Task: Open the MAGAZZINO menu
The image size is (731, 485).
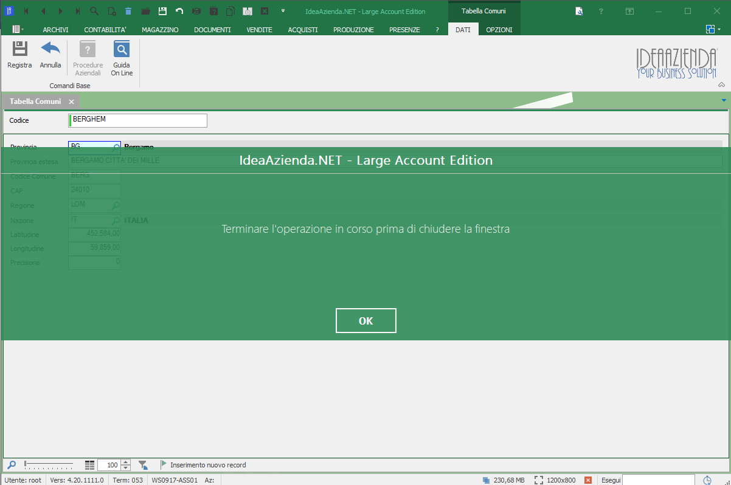Action: [x=160, y=30]
